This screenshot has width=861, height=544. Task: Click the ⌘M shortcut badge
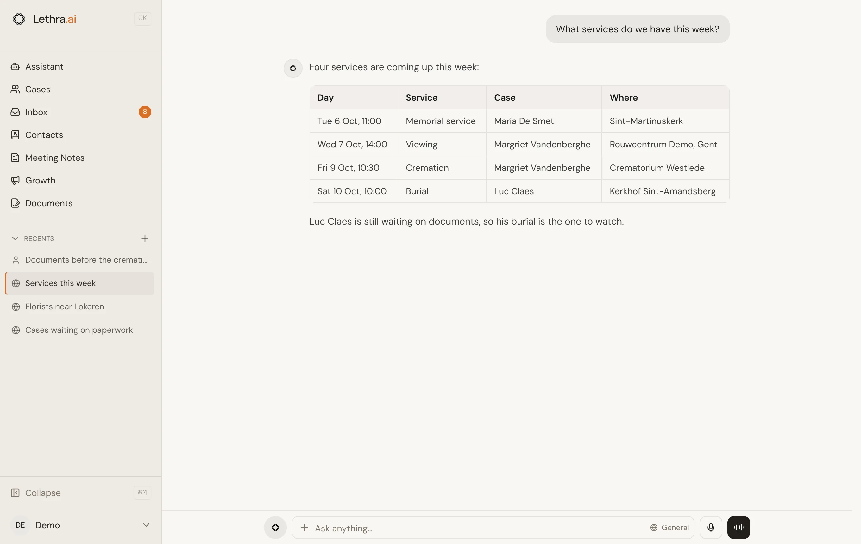[142, 492]
